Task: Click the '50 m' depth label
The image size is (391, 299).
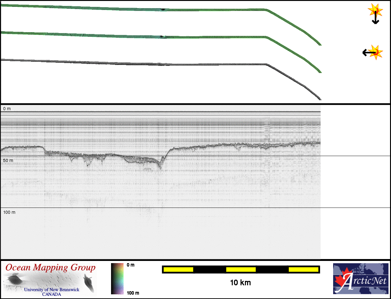Action: coord(8,160)
